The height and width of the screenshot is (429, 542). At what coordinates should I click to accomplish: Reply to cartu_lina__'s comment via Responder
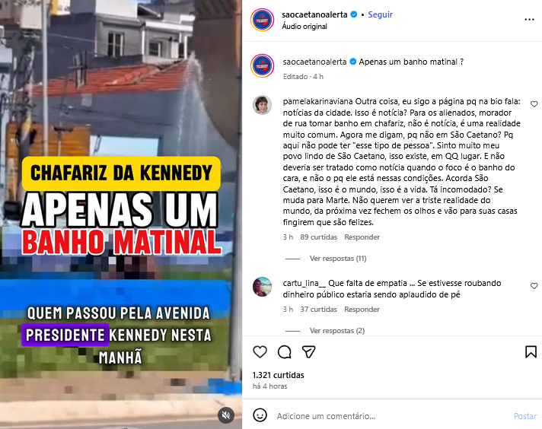(x=362, y=309)
